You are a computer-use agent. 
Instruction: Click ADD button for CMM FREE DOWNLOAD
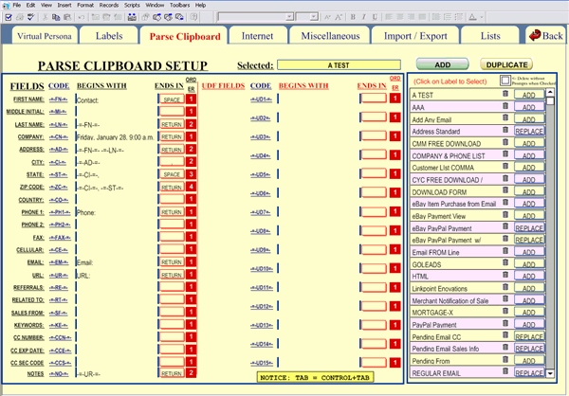[529, 143]
